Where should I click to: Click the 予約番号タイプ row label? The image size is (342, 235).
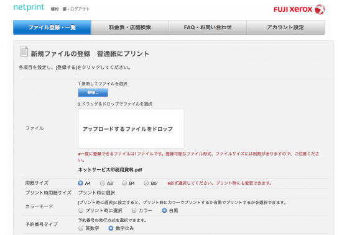pos(42,224)
